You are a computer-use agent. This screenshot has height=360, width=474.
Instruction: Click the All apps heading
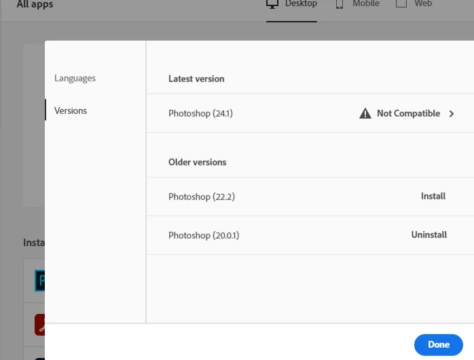[x=35, y=4]
